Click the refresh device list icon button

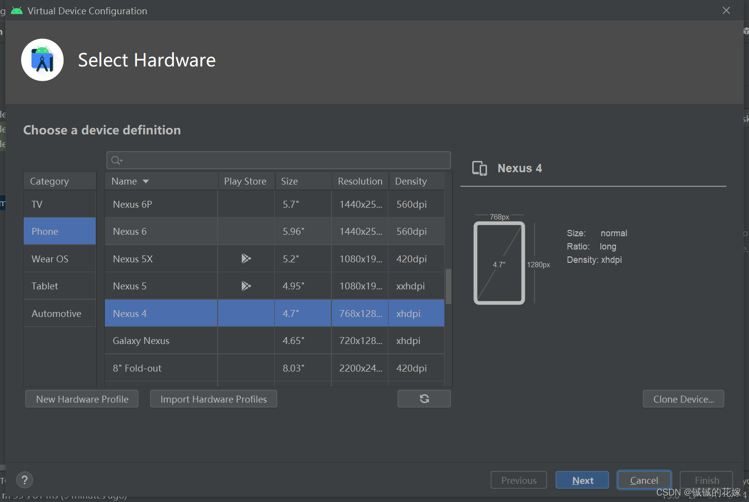pos(424,399)
